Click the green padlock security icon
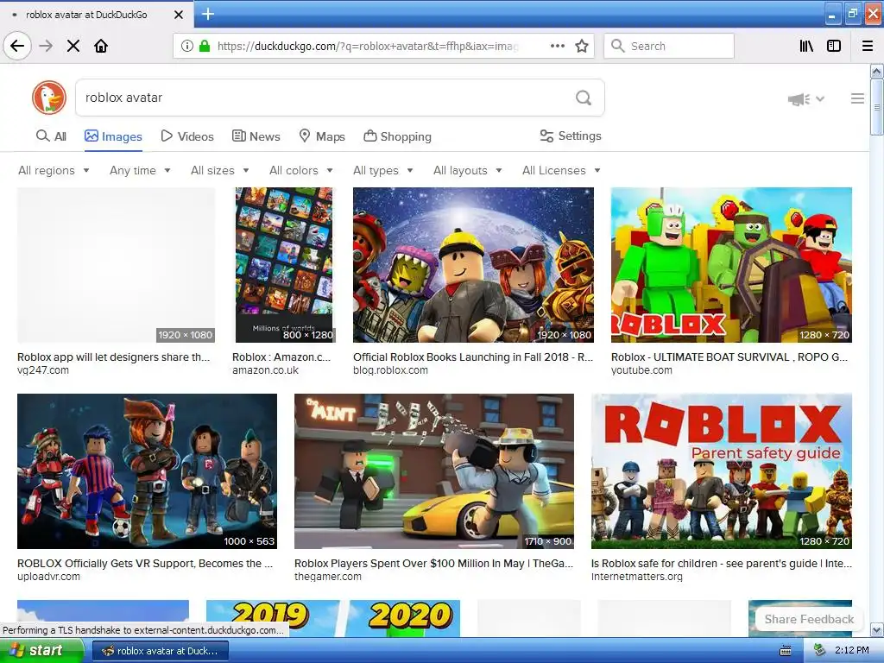The height and width of the screenshot is (663, 884). (x=205, y=46)
